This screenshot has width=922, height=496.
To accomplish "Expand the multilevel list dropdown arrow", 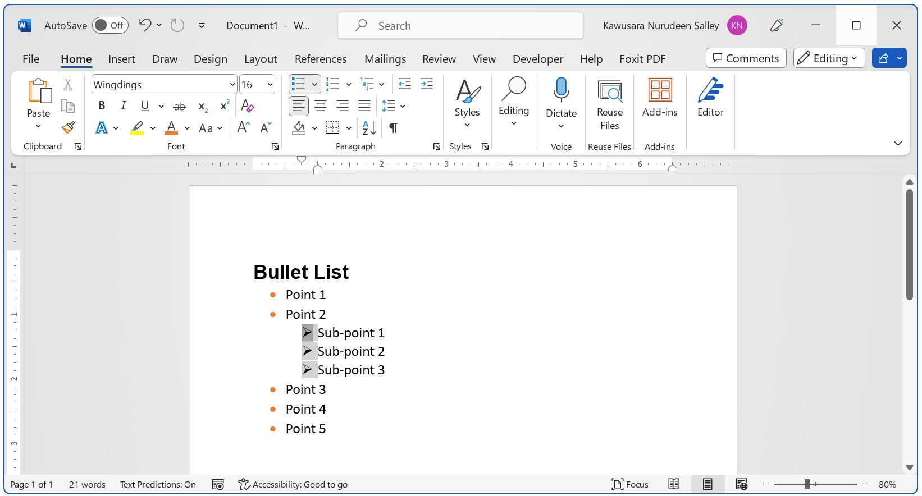I will tap(381, 85).
